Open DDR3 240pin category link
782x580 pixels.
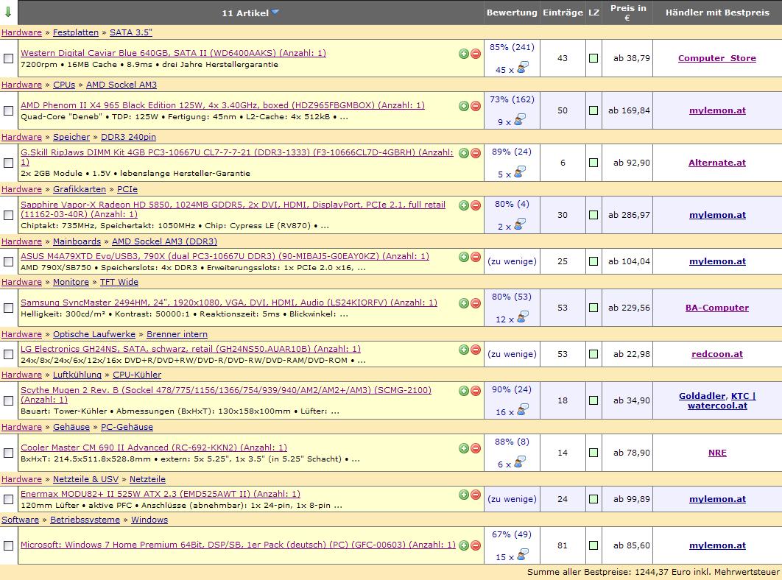tap(128, 137)
